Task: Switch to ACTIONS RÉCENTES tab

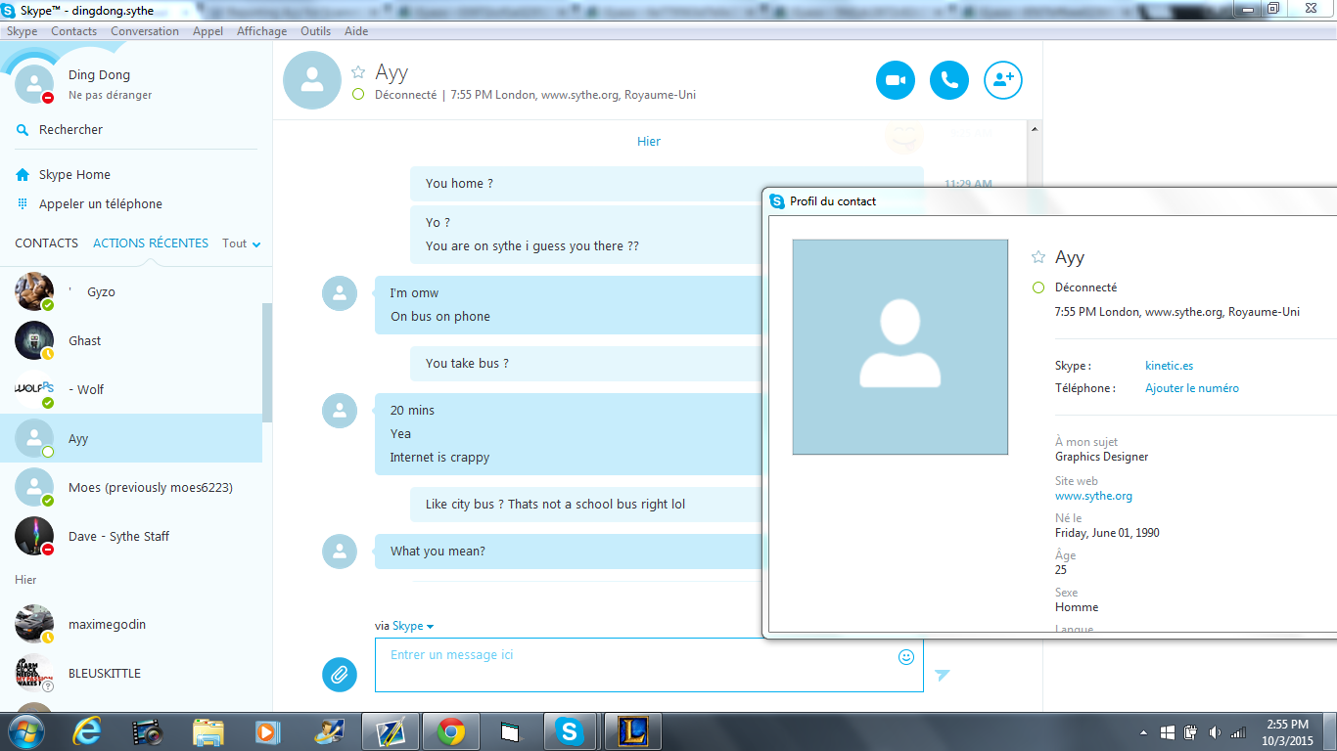Action: 151,243
